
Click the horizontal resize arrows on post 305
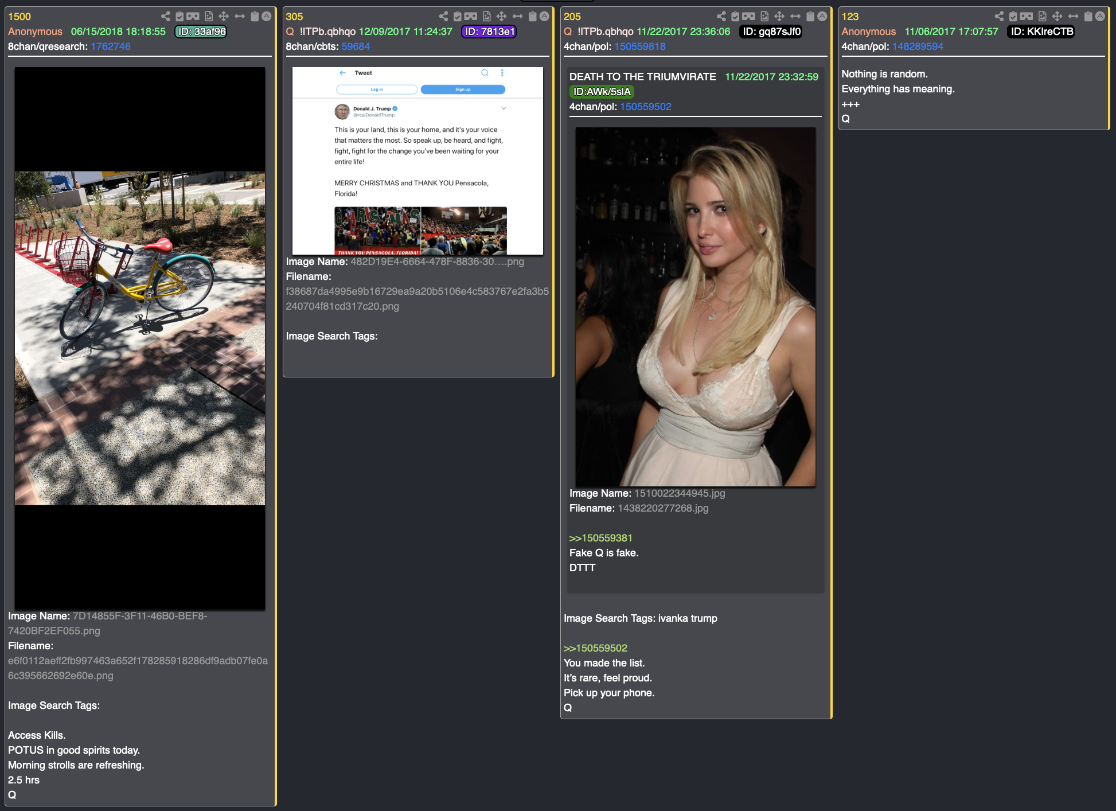517,16
